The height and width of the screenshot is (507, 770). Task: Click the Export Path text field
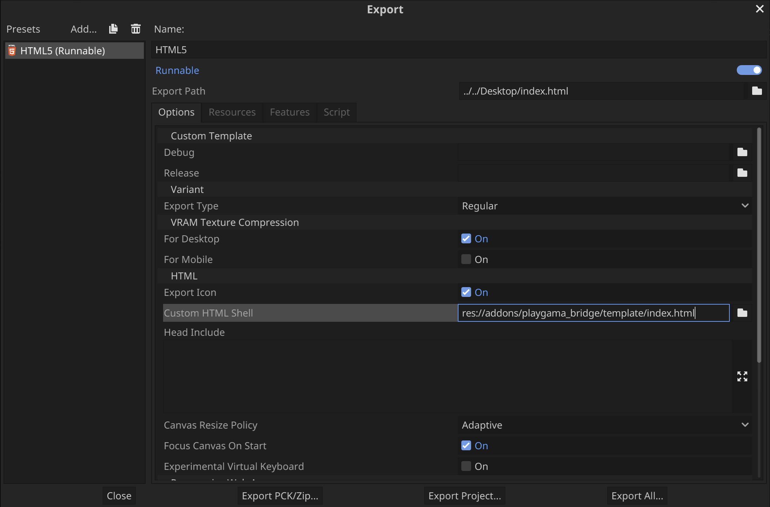602,91
